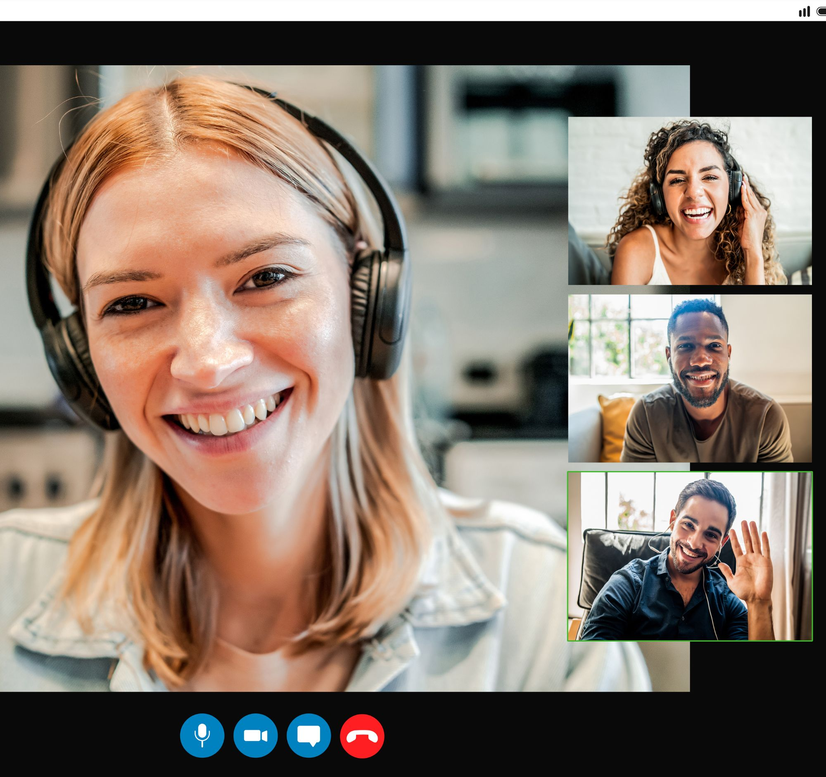This screenshot has width=826, height=777.
Task: Show the conversation messages panel
Action: tap(308, 735)
